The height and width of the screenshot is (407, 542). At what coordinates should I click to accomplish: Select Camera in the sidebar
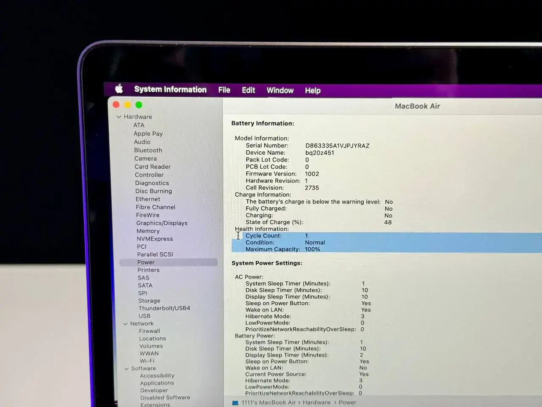click(146, 159)
